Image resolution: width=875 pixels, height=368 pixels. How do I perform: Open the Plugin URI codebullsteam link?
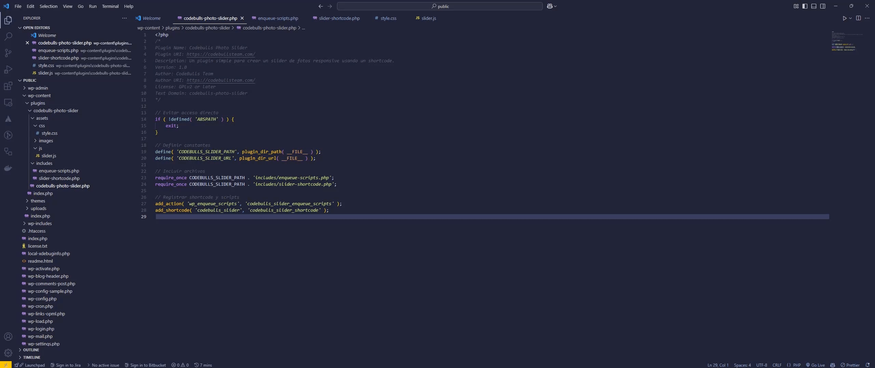[221, 54]
